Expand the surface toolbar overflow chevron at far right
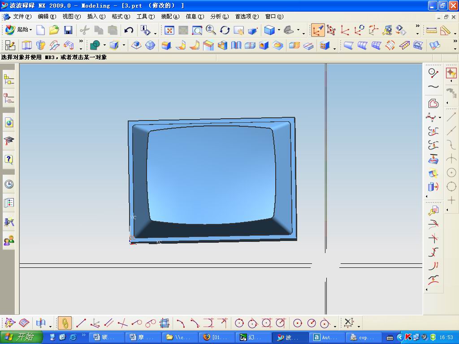Image resolution: width=459 pixels, height=344 pixels. coord(455,41)
